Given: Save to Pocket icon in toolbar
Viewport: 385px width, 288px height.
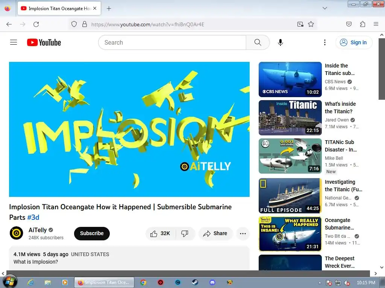Looking at the screenshot, I should pos(349,24).
